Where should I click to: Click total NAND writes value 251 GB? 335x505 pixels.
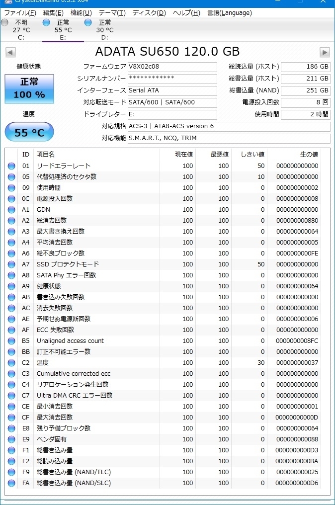click(x=306, y=90)
